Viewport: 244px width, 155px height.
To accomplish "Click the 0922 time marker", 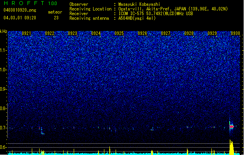I will (x=50, y=33).
